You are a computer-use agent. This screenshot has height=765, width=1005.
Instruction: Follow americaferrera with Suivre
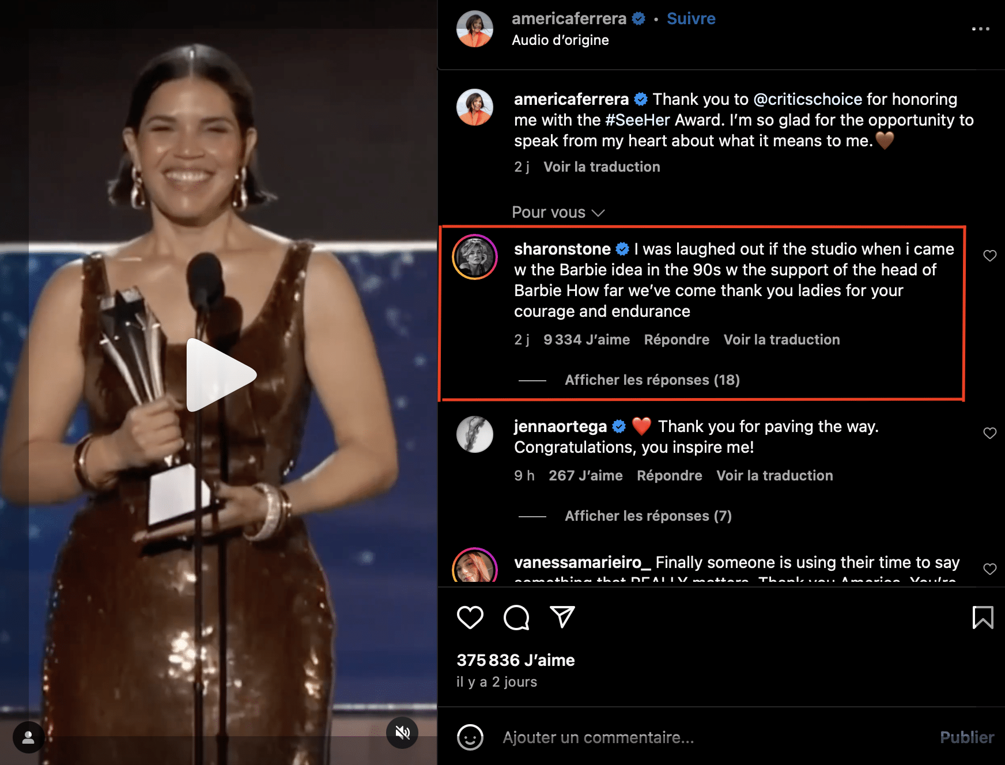pos(691,18)
